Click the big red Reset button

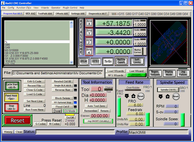coord(17,120)
